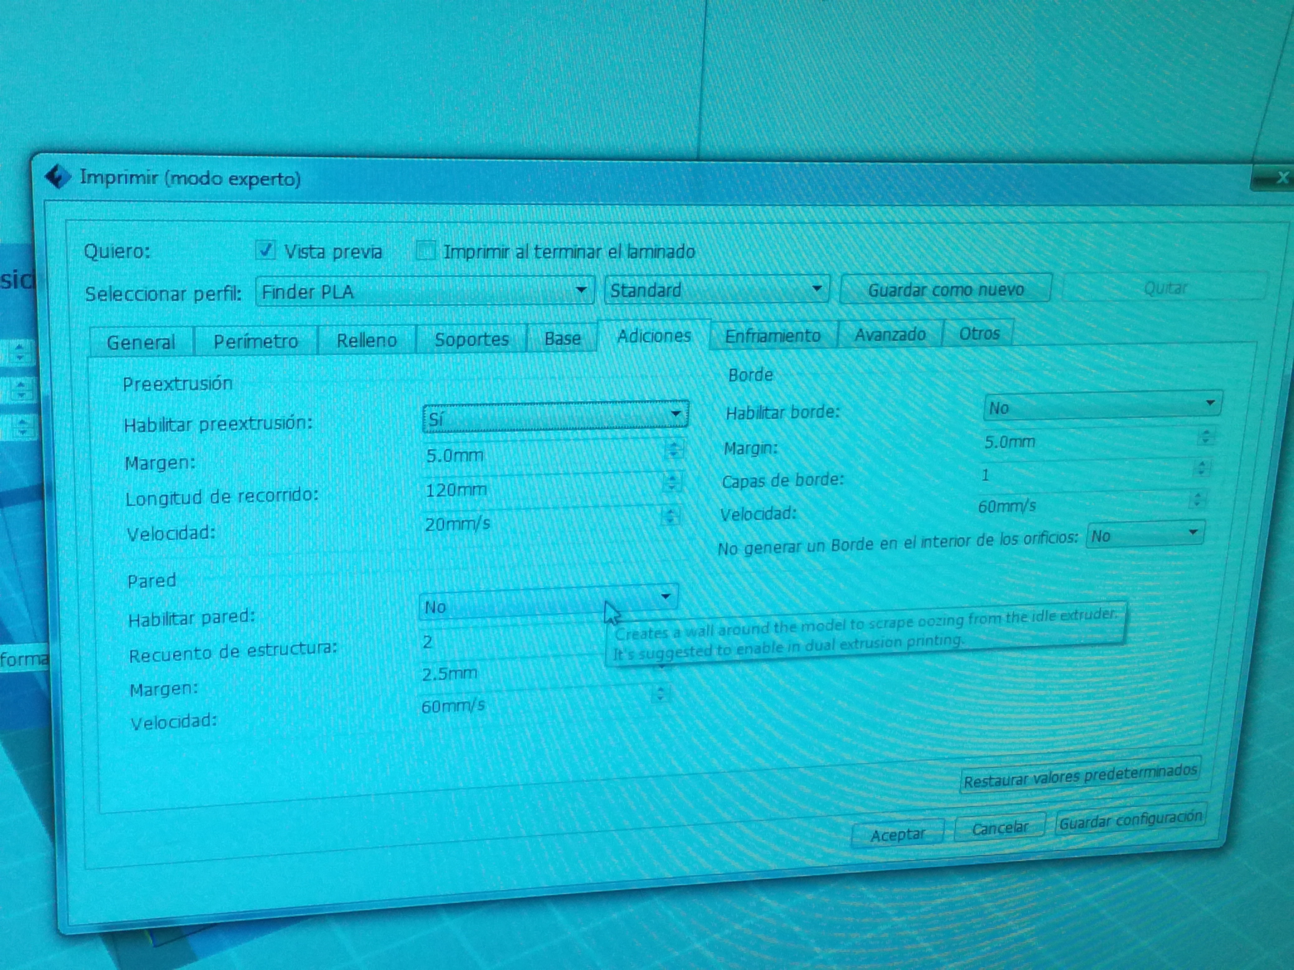The height and width of the screenshot is (970, 1294).
Task: Adjust Pared Velocidad stepper arrows
Action: pos(660,693)
